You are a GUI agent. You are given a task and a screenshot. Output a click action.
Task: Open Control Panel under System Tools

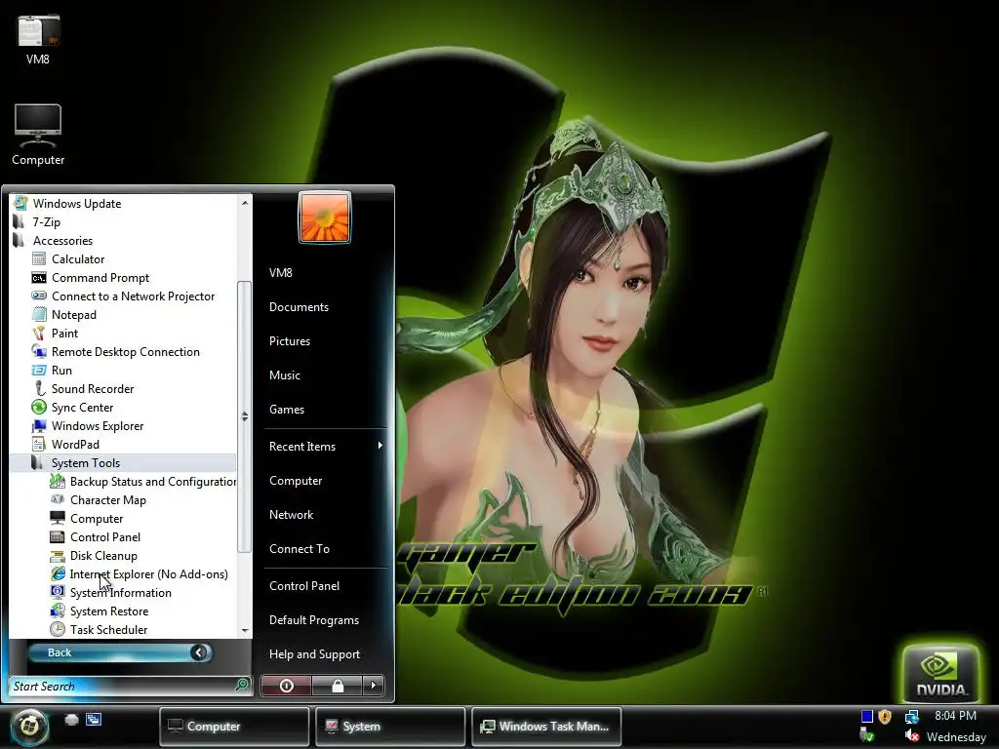[105, 537]
